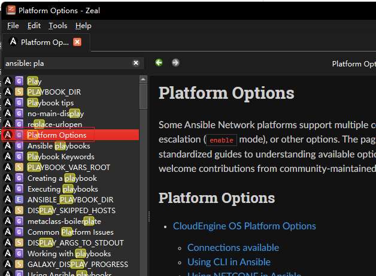Open Using CLI in Ansible link
This screenshot has width=376, height=276.
pos(229,262)
